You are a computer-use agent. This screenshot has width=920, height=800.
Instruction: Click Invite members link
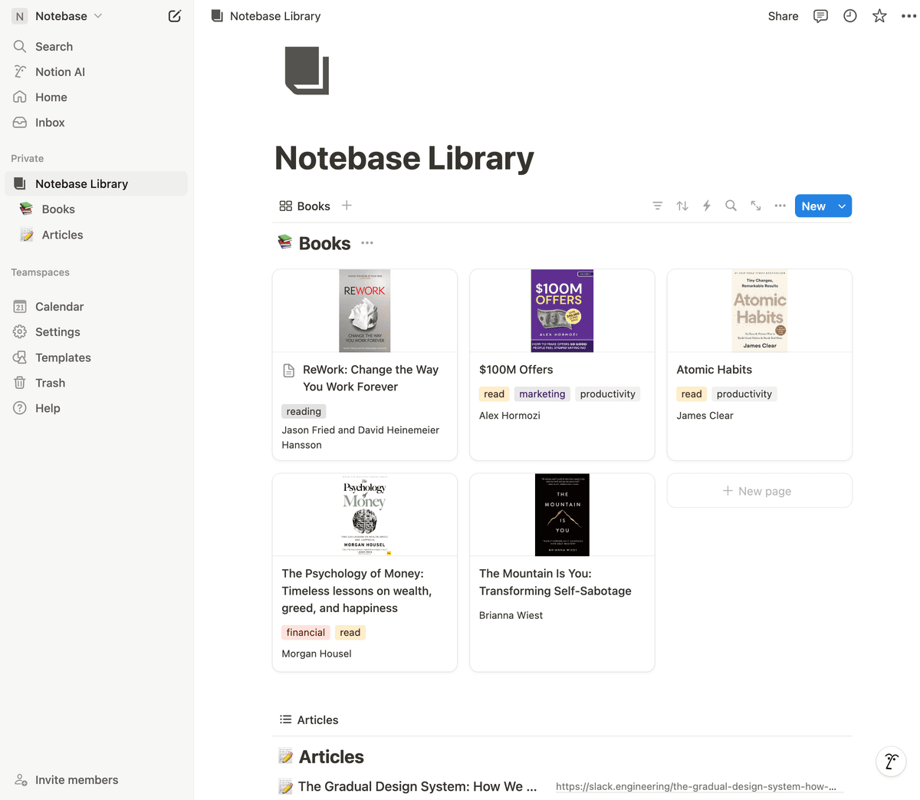77,780
